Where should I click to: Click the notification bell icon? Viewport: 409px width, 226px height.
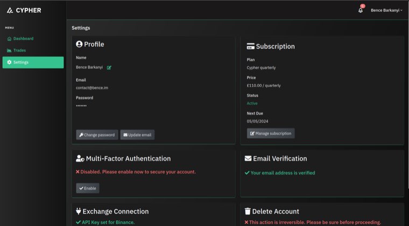pyautogui.click(x=360, y=10)
